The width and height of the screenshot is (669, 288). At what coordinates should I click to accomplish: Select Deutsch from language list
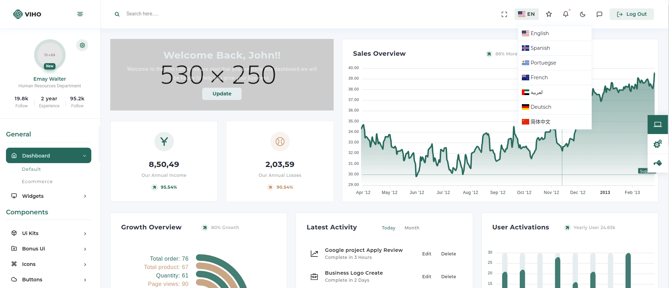coord(541,107)
